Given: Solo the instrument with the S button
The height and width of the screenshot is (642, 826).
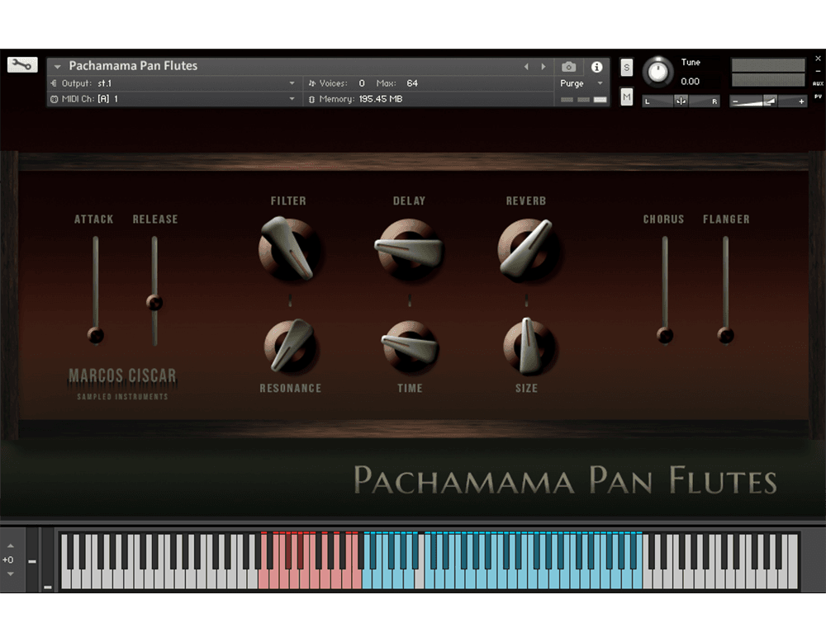Looking at the screenshot, I should pos(626,67).
